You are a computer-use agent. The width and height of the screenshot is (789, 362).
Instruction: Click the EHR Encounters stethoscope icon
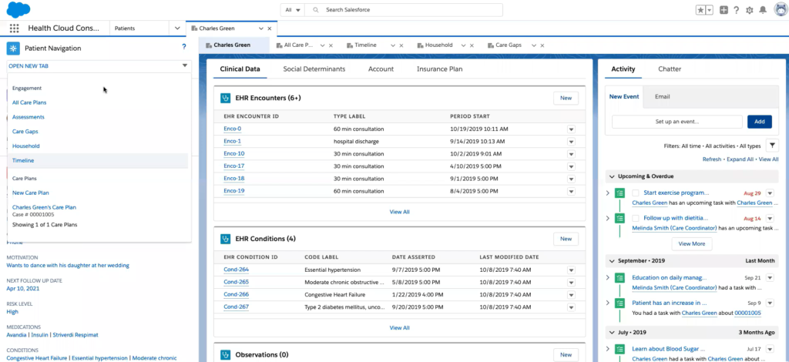point(226,98)
